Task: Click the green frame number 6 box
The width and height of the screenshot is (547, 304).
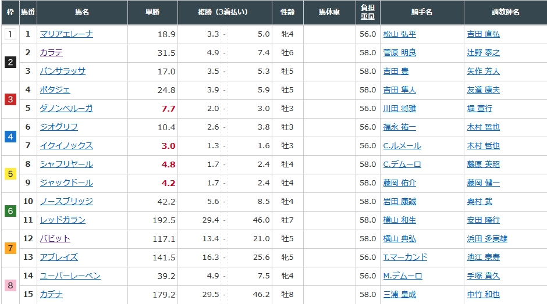Action: [x=10, y=211]
